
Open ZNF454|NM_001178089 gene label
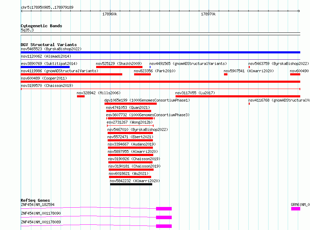(41, 222)
